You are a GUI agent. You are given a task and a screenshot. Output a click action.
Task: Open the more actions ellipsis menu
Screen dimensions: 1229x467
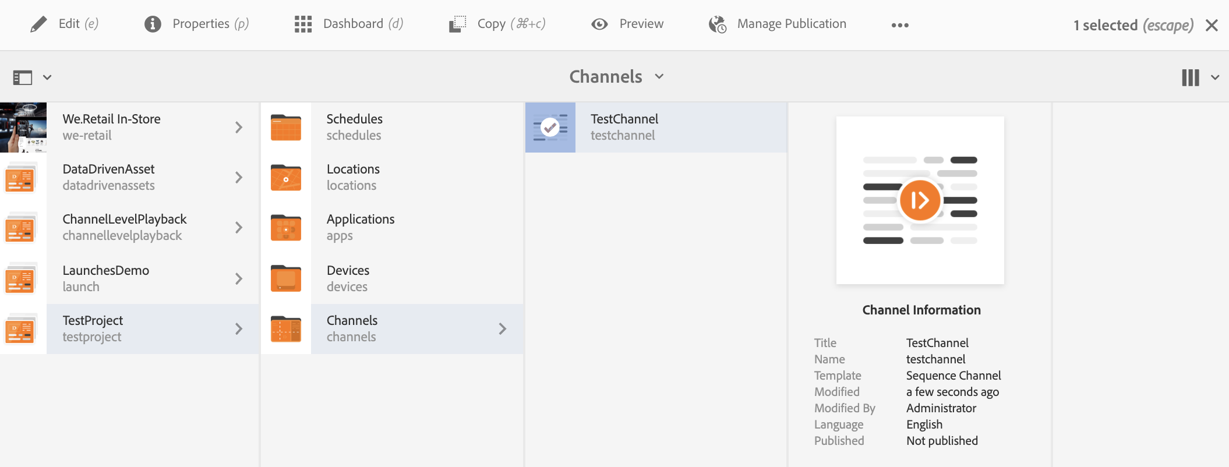pyautogui.click(x=899, y=25)
